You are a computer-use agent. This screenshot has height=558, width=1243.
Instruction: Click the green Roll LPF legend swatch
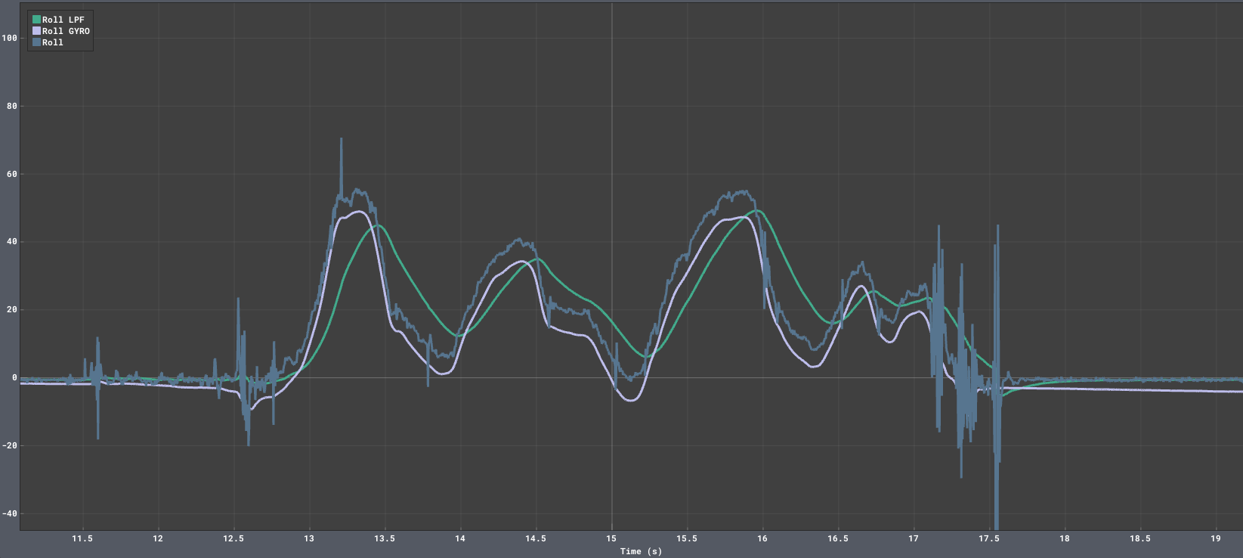click(36, 20)
